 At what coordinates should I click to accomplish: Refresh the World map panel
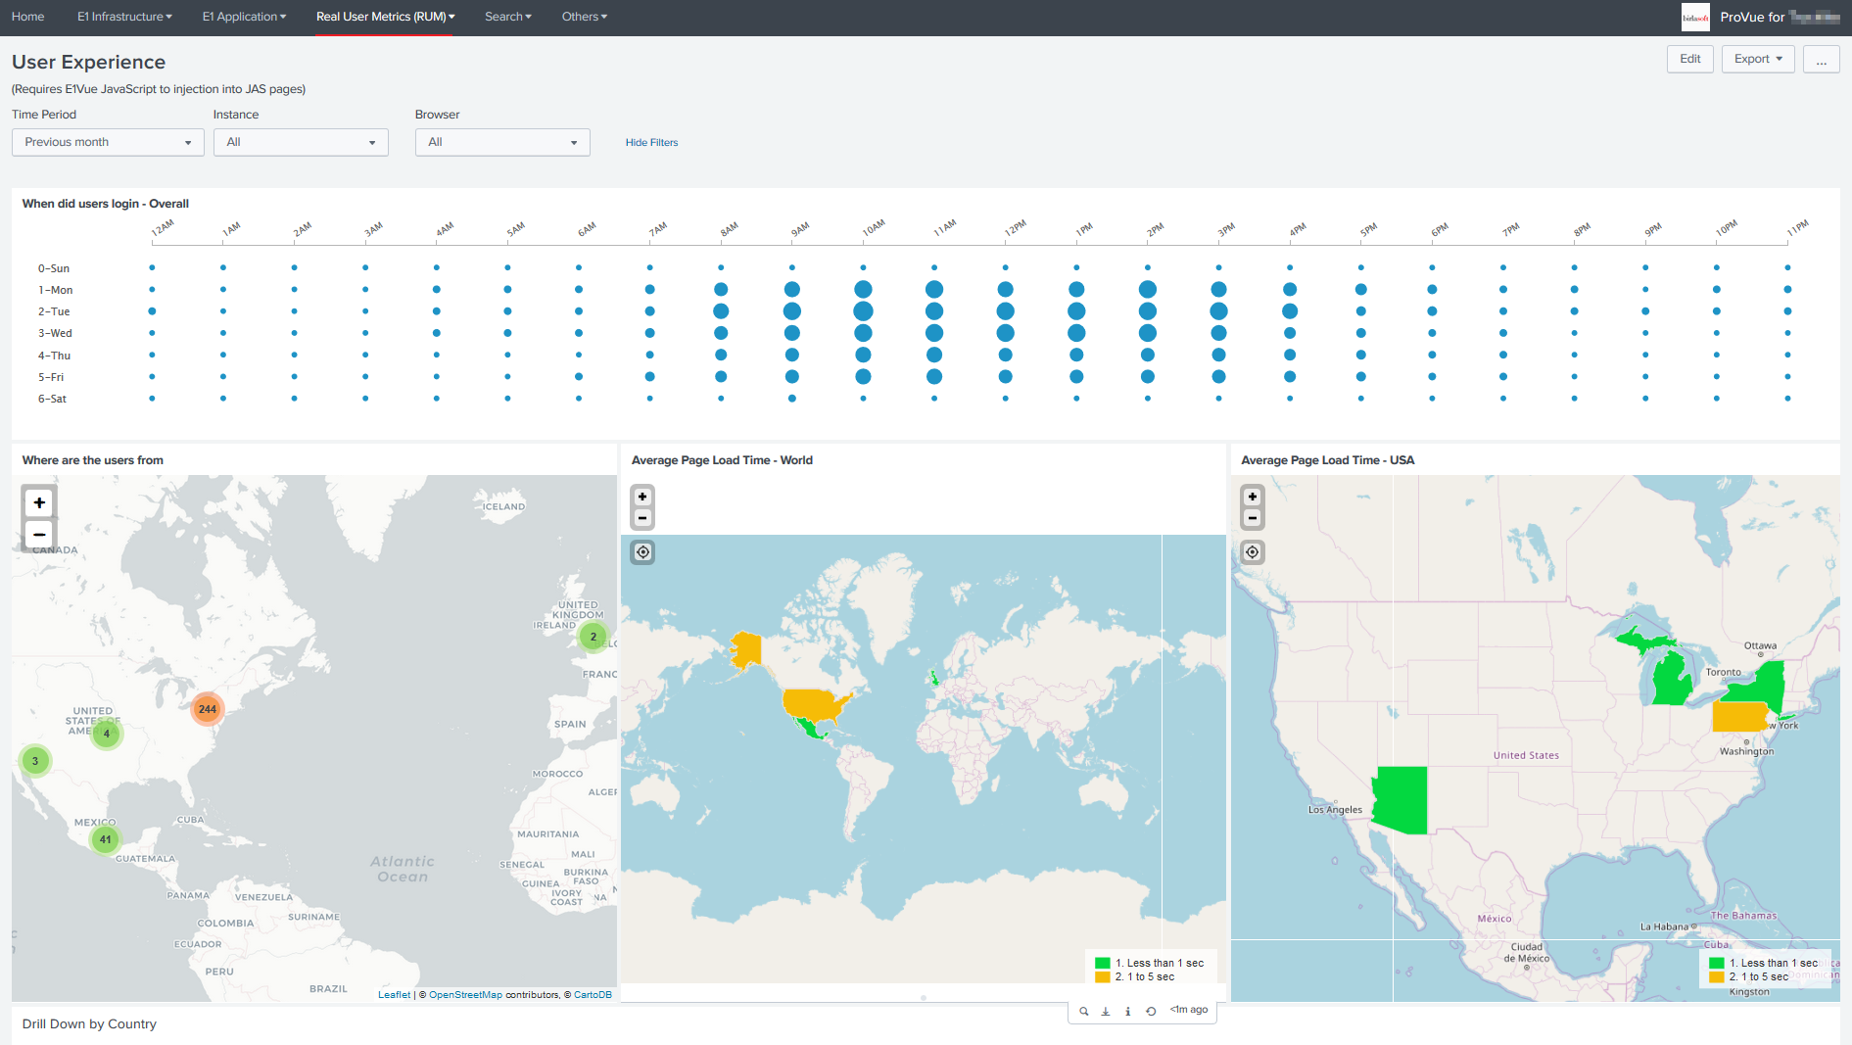point(1151,1011)
